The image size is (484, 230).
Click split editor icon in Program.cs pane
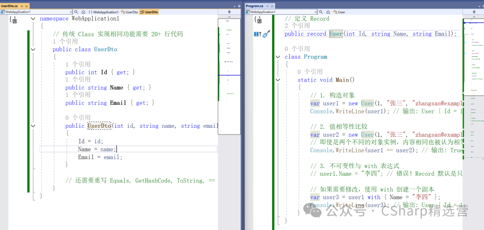pos(474,12)
